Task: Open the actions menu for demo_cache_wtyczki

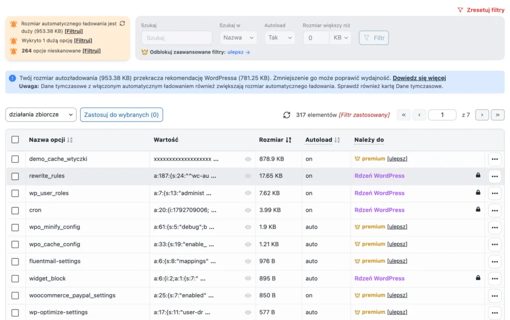Action: (x=495, y=159)
